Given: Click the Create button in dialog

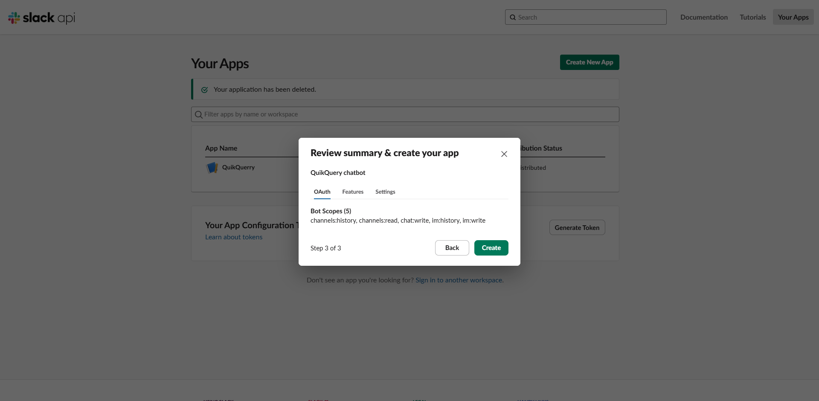Looking at the screenshot, I should 491,248.
